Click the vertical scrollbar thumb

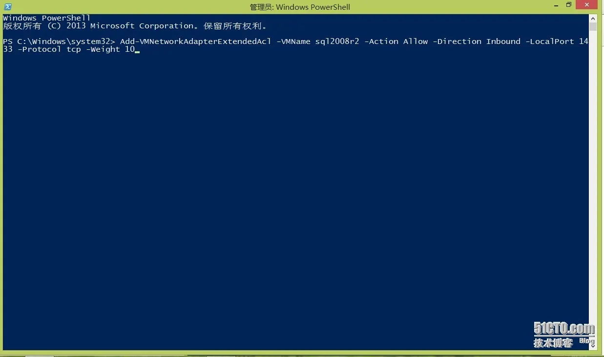[593, 26]
